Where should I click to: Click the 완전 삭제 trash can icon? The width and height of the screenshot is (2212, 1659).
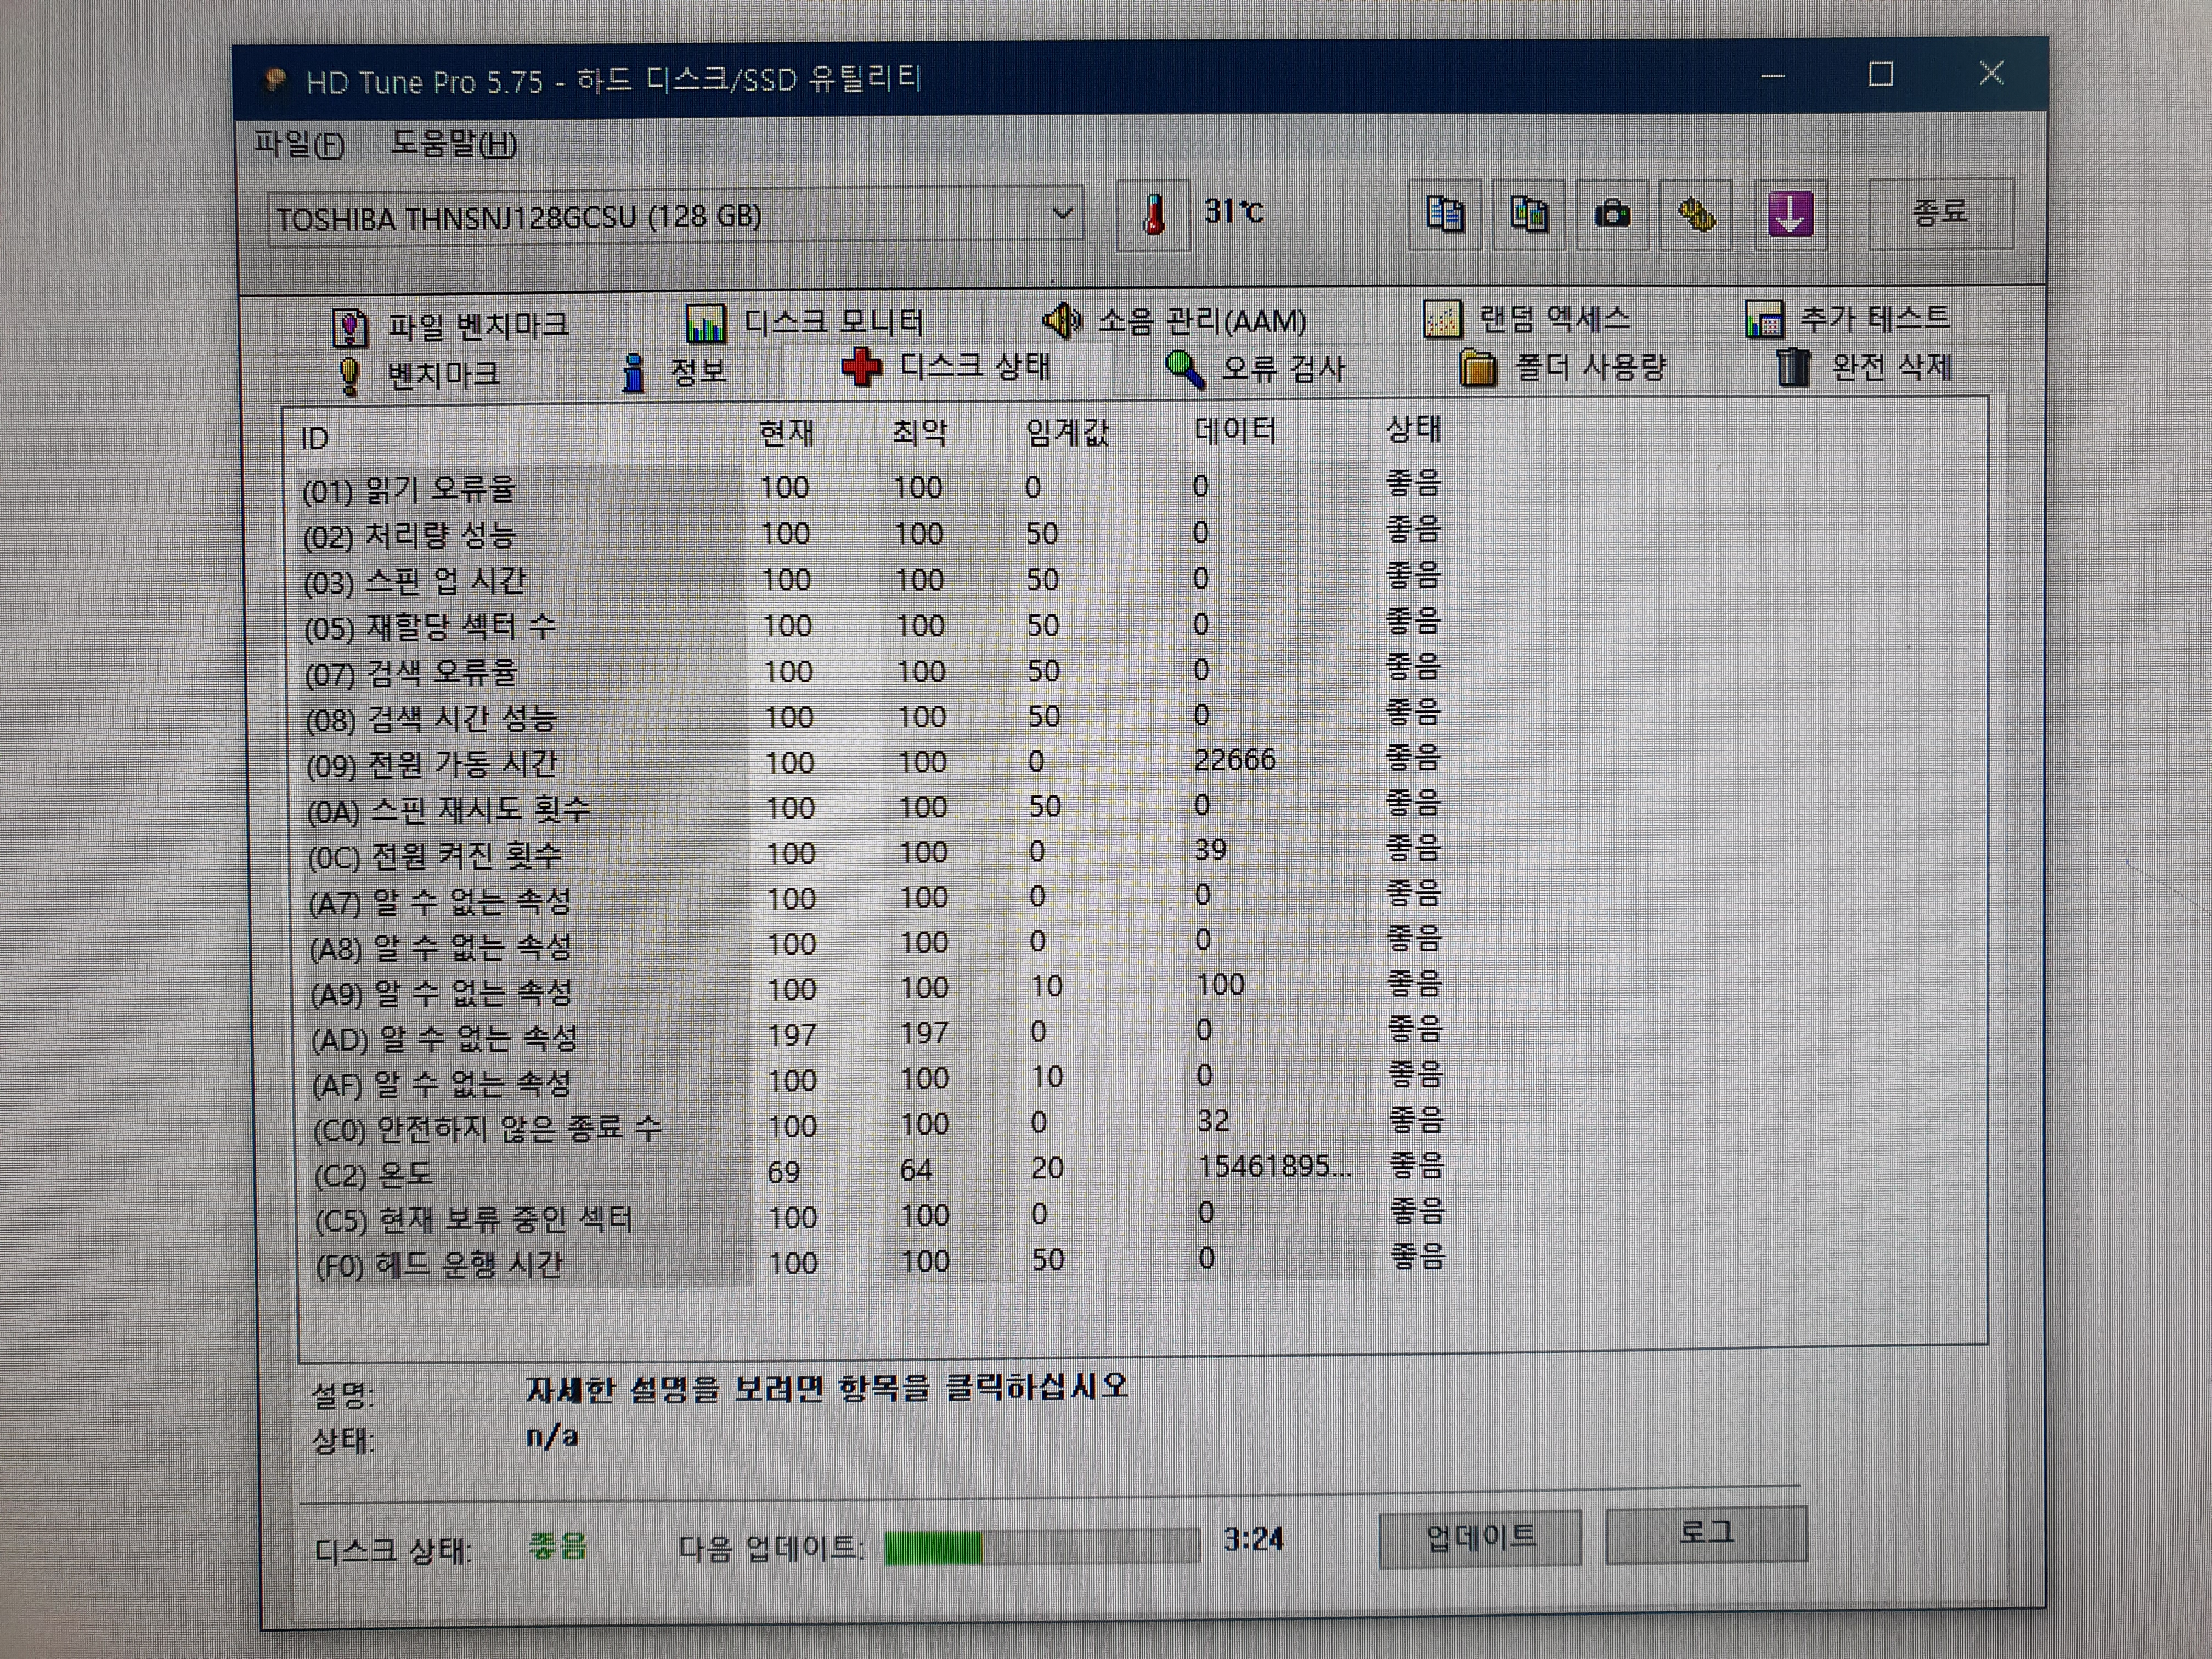[x=1793, y=367]
